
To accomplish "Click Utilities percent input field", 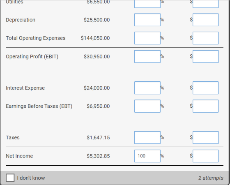I will (147, 4).
